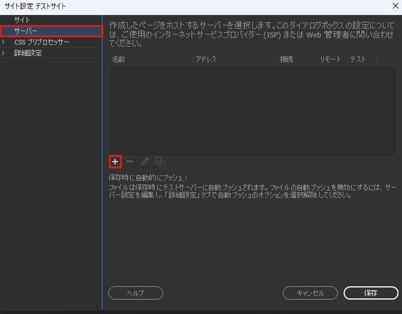The width and height of the screenshot is (402, 314).
Task: Click the テスト column header
Action: coord(362,59)
